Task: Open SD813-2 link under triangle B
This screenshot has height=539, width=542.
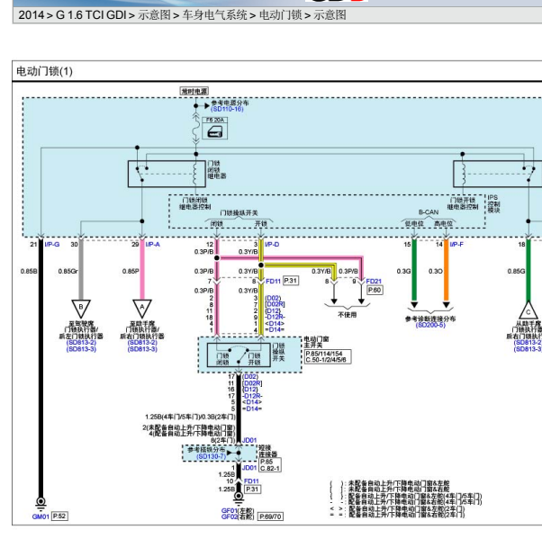Action: coord(81,343)
